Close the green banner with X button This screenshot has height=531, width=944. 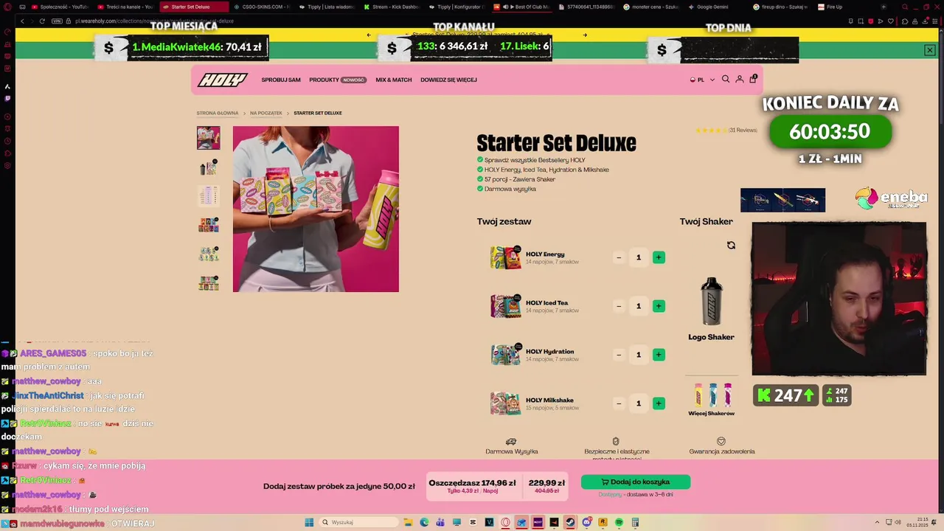(x=929, y=50)
